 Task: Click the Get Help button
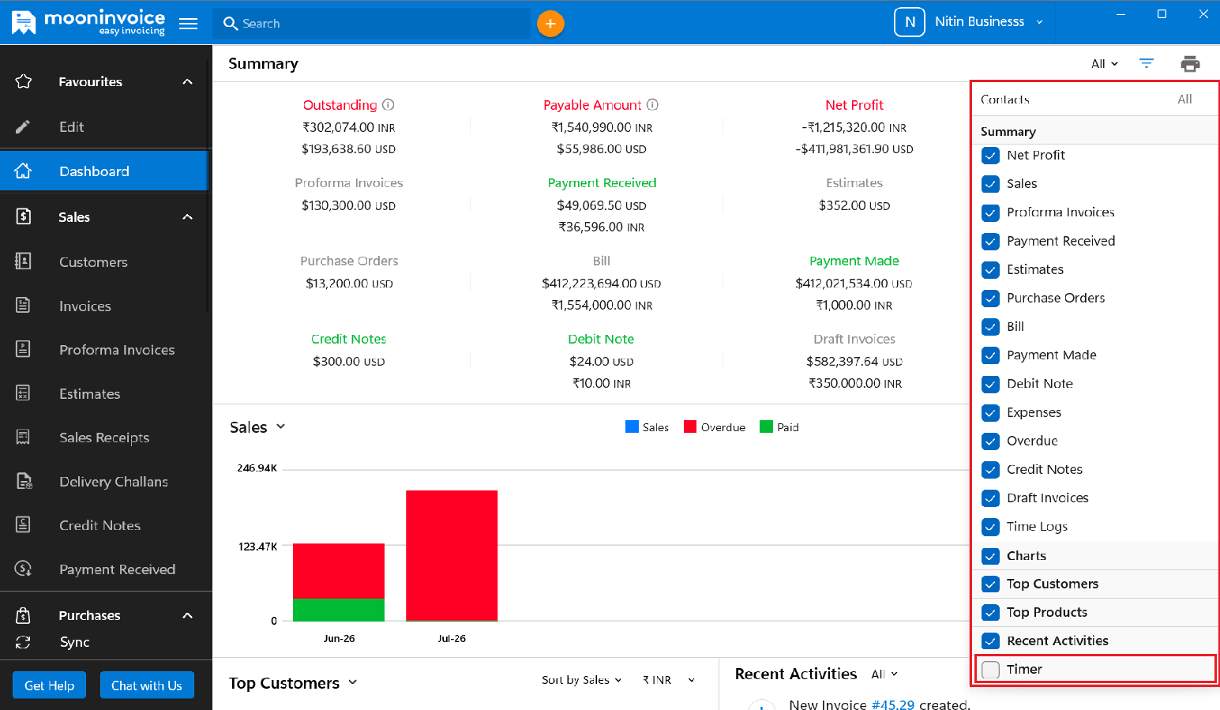coord(49,686)
